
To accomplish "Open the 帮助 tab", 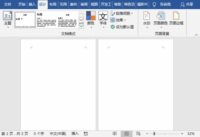I will [117, 4].
